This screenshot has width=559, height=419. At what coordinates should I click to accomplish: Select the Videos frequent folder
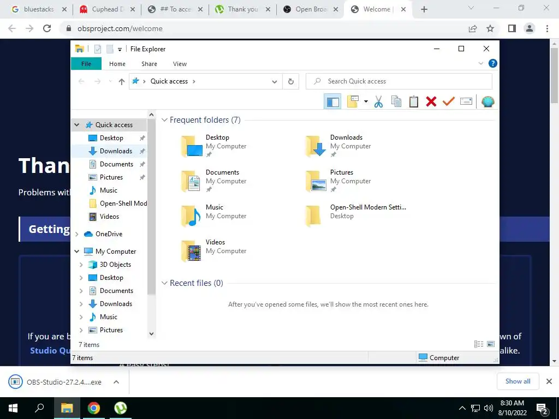(x=214, y=250)
